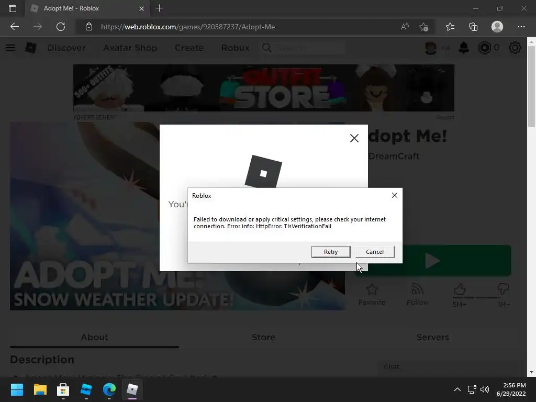Refresh the Adopt Me page
The height and width of the screenshot is (402, 536).
(61, 27)
